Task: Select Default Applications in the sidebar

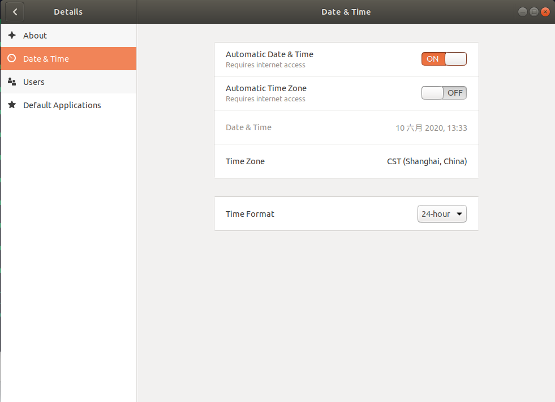Action: coord(68,105)
